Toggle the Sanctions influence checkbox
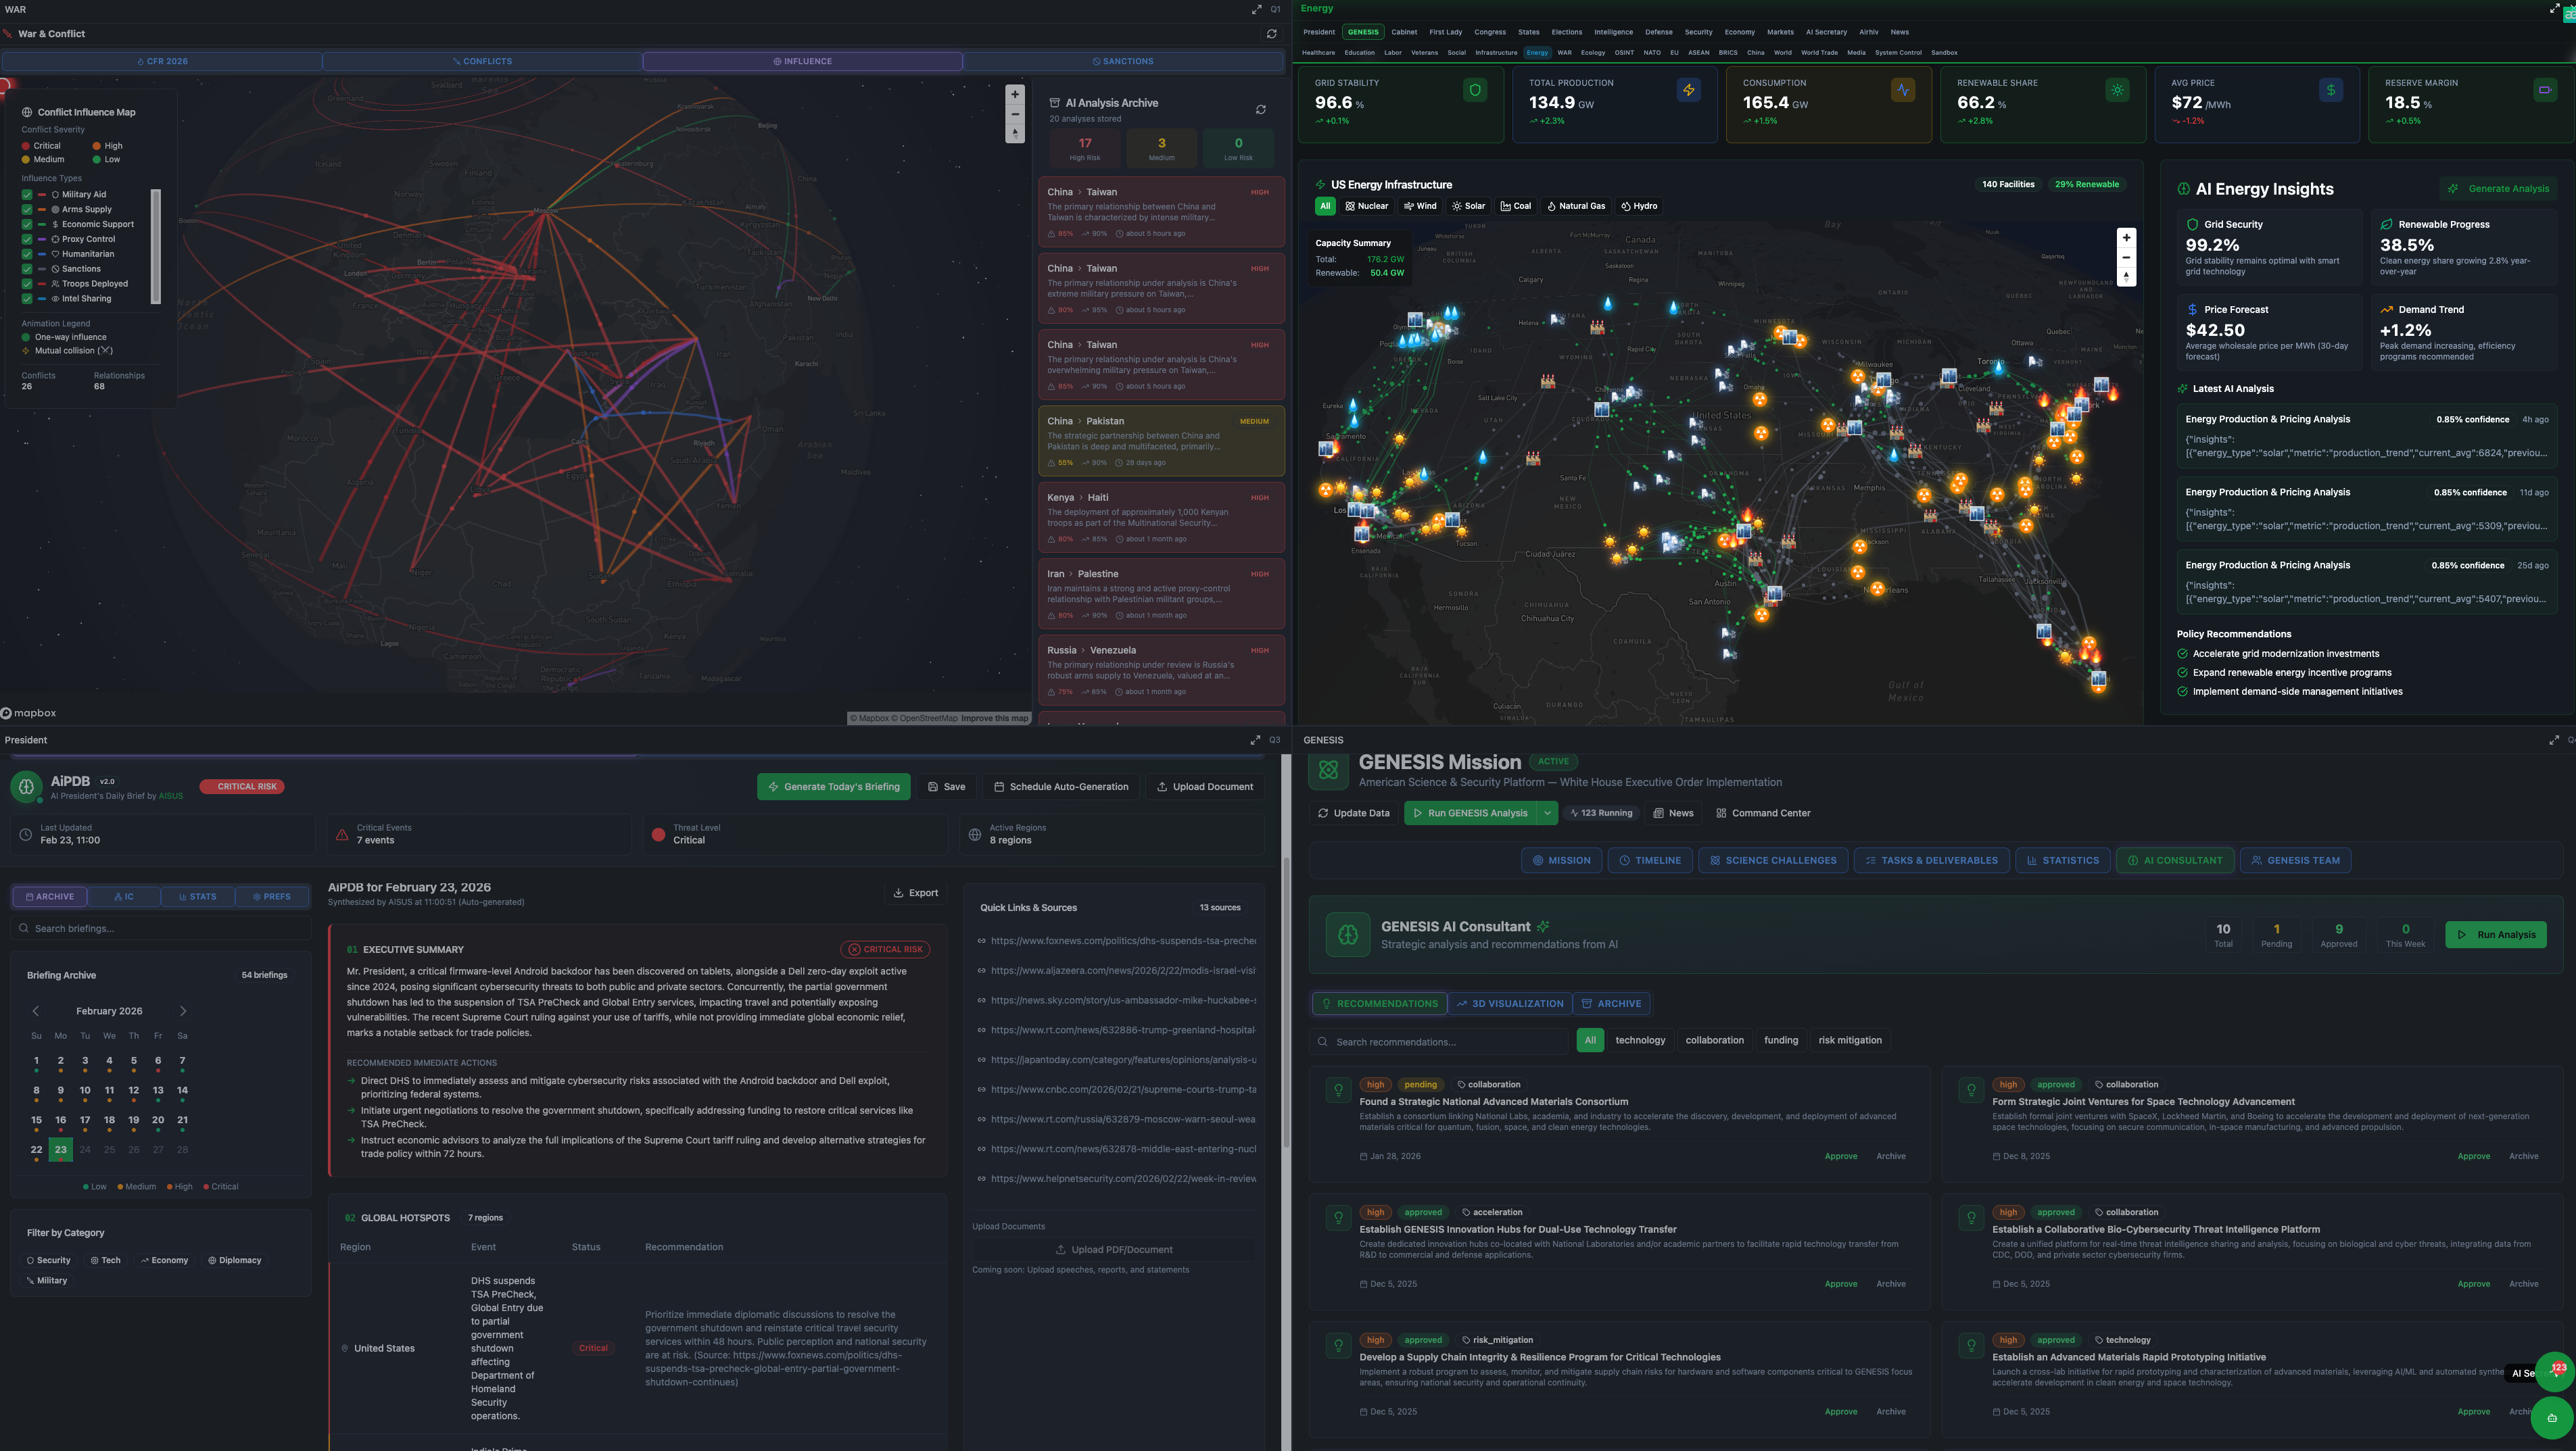Viewport: 2576px width, 1451px height. click(27, 269)
